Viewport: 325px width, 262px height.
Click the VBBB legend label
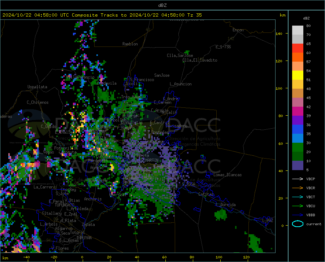(x=311, y=215)
